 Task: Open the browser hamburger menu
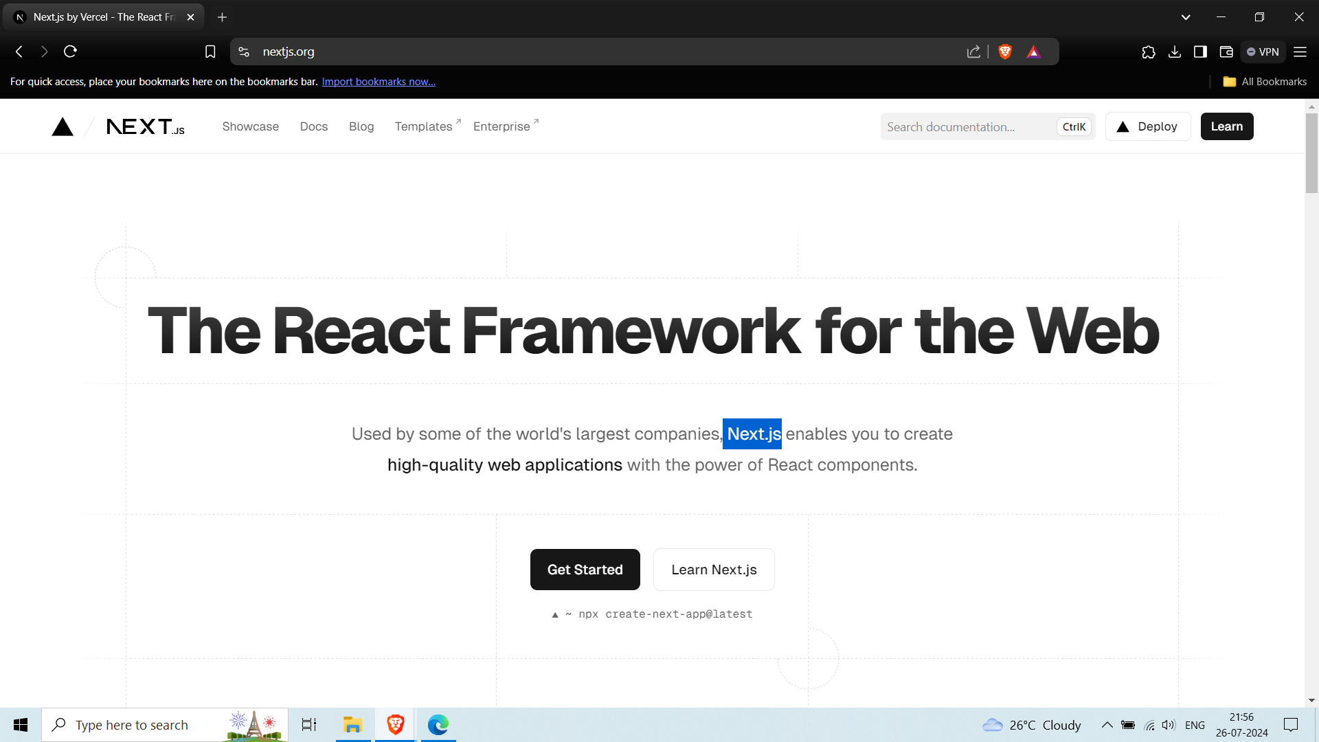pos(1300,52)
